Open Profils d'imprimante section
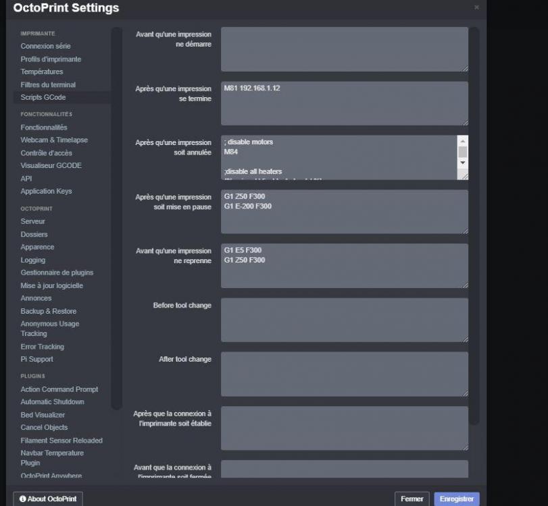This screenshot has width=548, height=506. [51, 59]
